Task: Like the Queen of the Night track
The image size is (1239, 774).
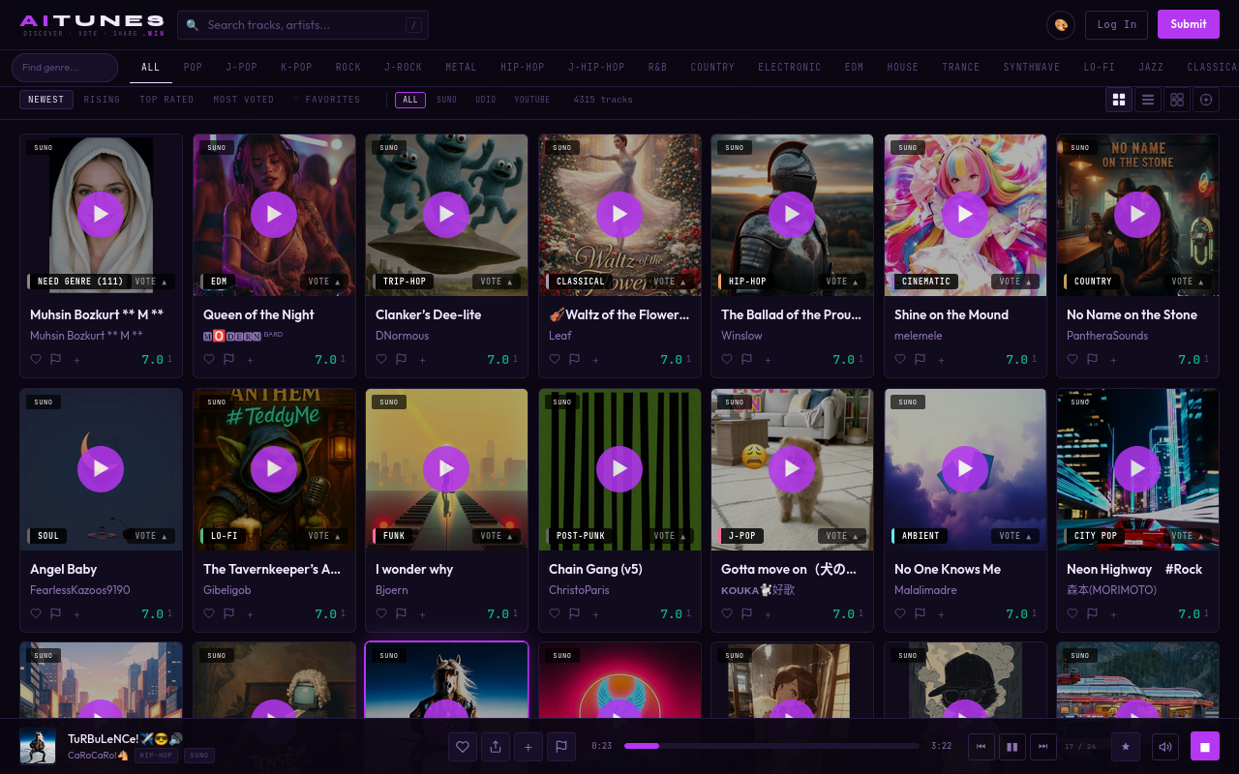Action: (x=209, y=359)
